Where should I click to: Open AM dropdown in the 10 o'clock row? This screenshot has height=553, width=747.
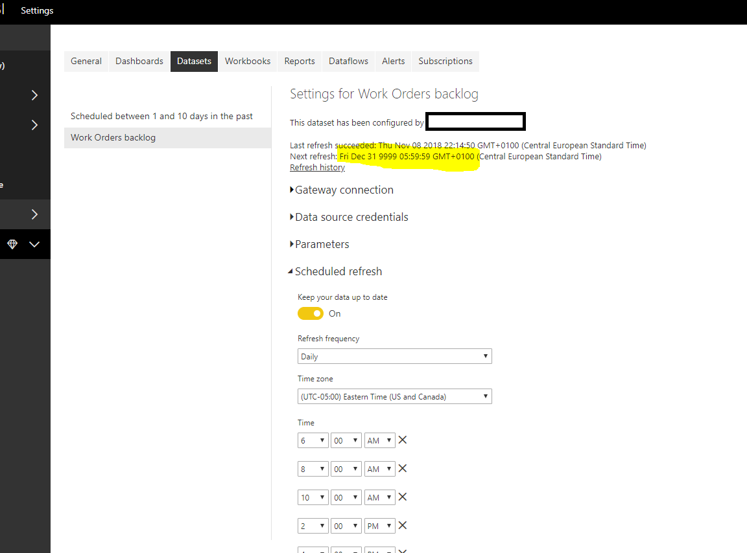(x=380, y=498)
